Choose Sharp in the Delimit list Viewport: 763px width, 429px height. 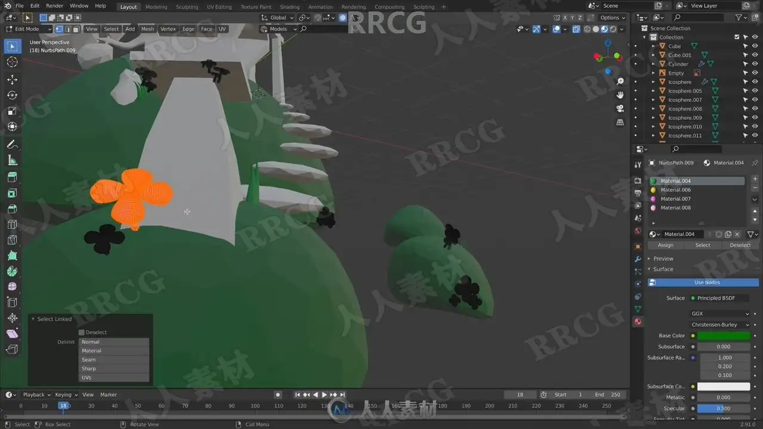[x=113, y=369]
